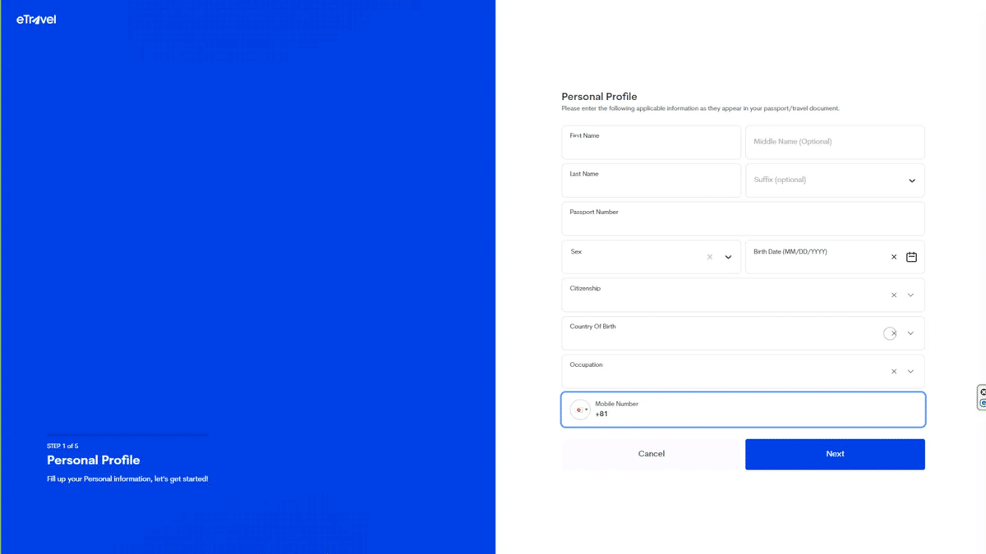Clear the Citizenship selection with X
This screenshot has width=986, height=554.
894,295
